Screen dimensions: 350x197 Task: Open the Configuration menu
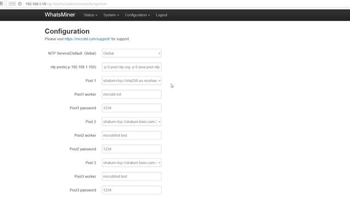point(137,15)
